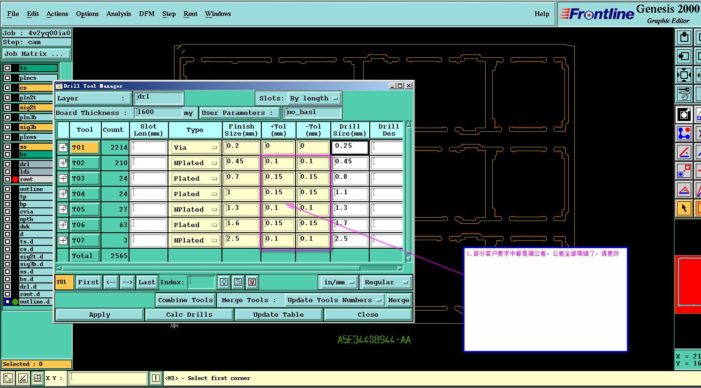Click the wrench and palette settings icon
This screenshot has width=701, height=388.
(684, 94)
